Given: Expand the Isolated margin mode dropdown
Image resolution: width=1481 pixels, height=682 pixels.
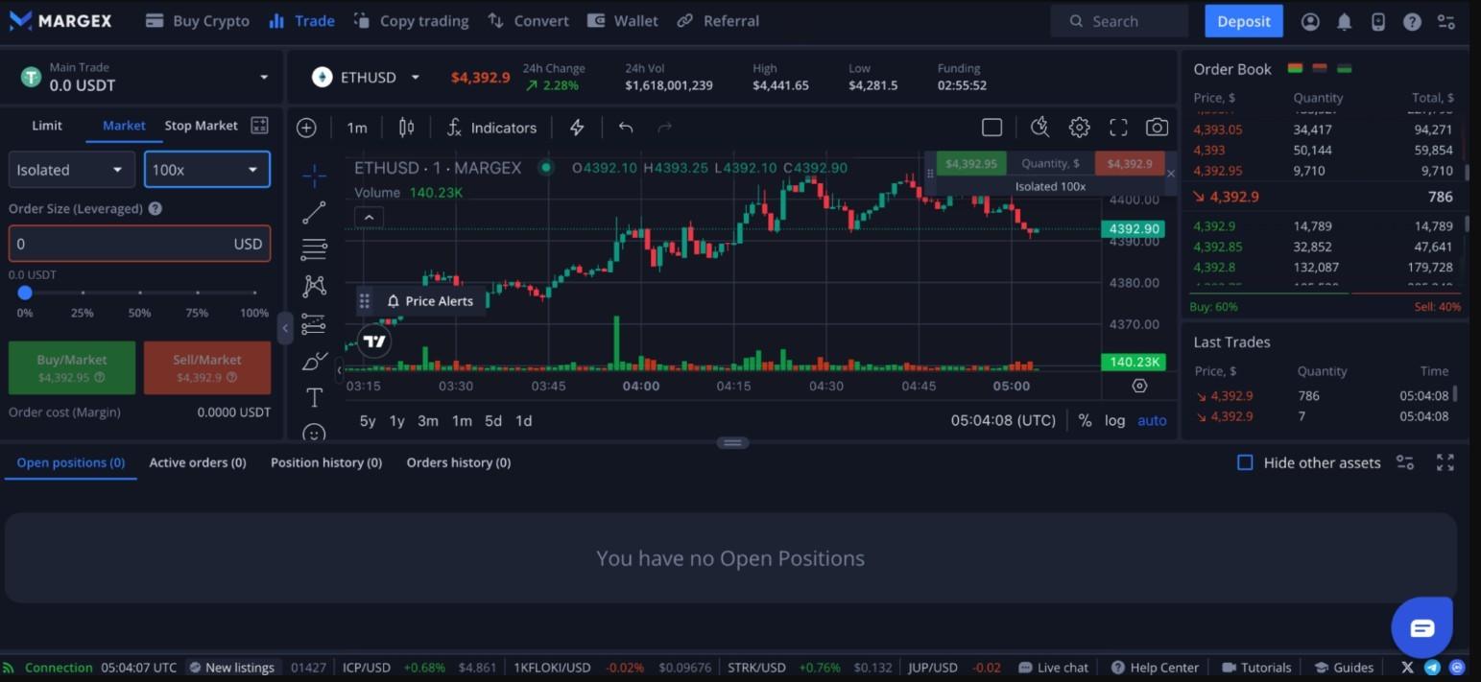Looking at the screenshot, I should point(71,169).
